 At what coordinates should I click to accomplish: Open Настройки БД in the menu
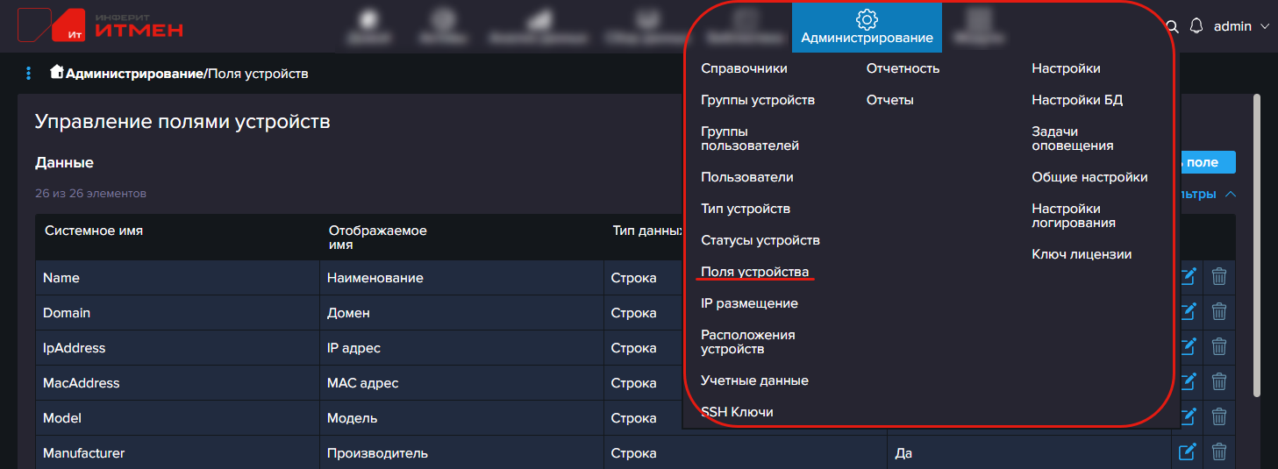(1077, 100)
